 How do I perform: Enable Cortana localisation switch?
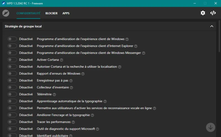click(12, 66)
